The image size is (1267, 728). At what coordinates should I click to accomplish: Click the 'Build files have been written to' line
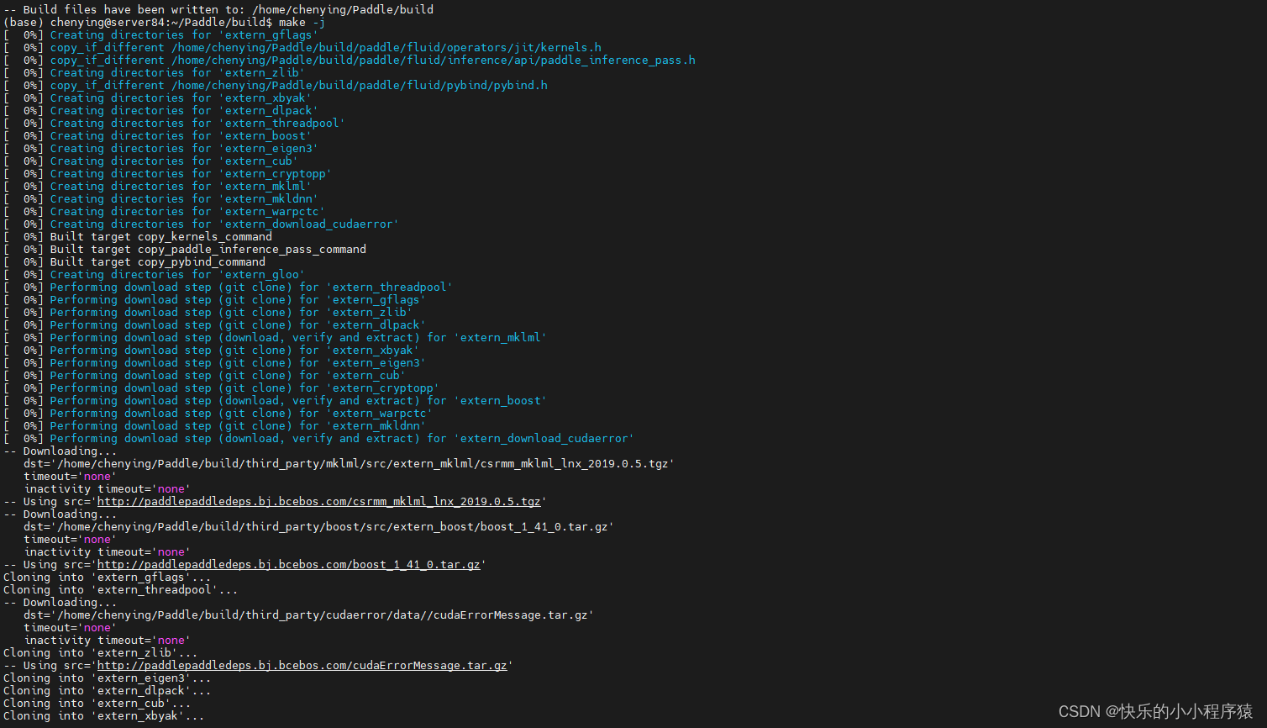point(218,9)
